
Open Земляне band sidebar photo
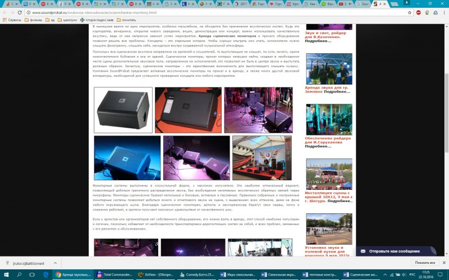point(329,68)
